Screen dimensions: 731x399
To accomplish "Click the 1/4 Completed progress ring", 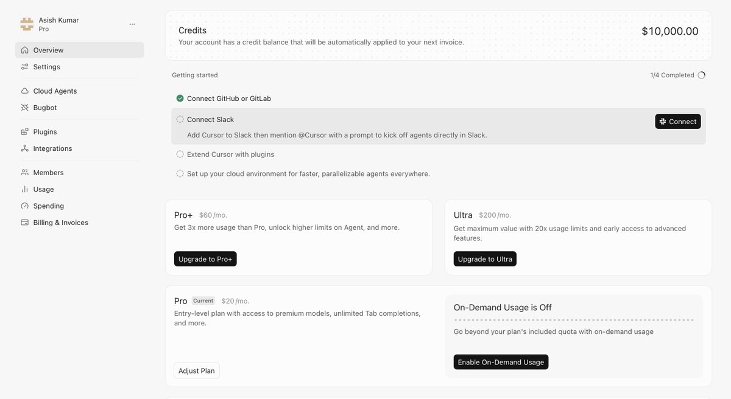I will [x=701, y=75].
